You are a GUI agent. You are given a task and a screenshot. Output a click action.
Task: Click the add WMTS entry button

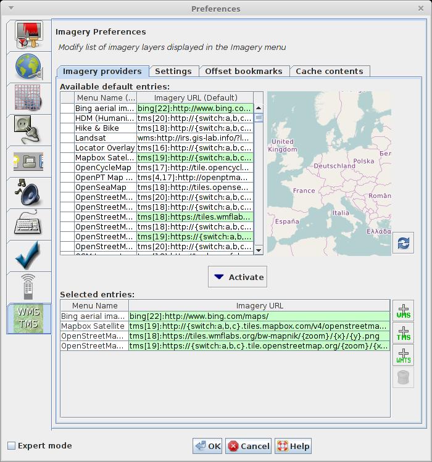(x=403, y=355)
